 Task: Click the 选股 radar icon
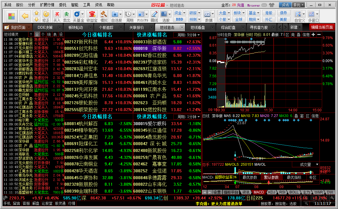[x=164, y=14]
